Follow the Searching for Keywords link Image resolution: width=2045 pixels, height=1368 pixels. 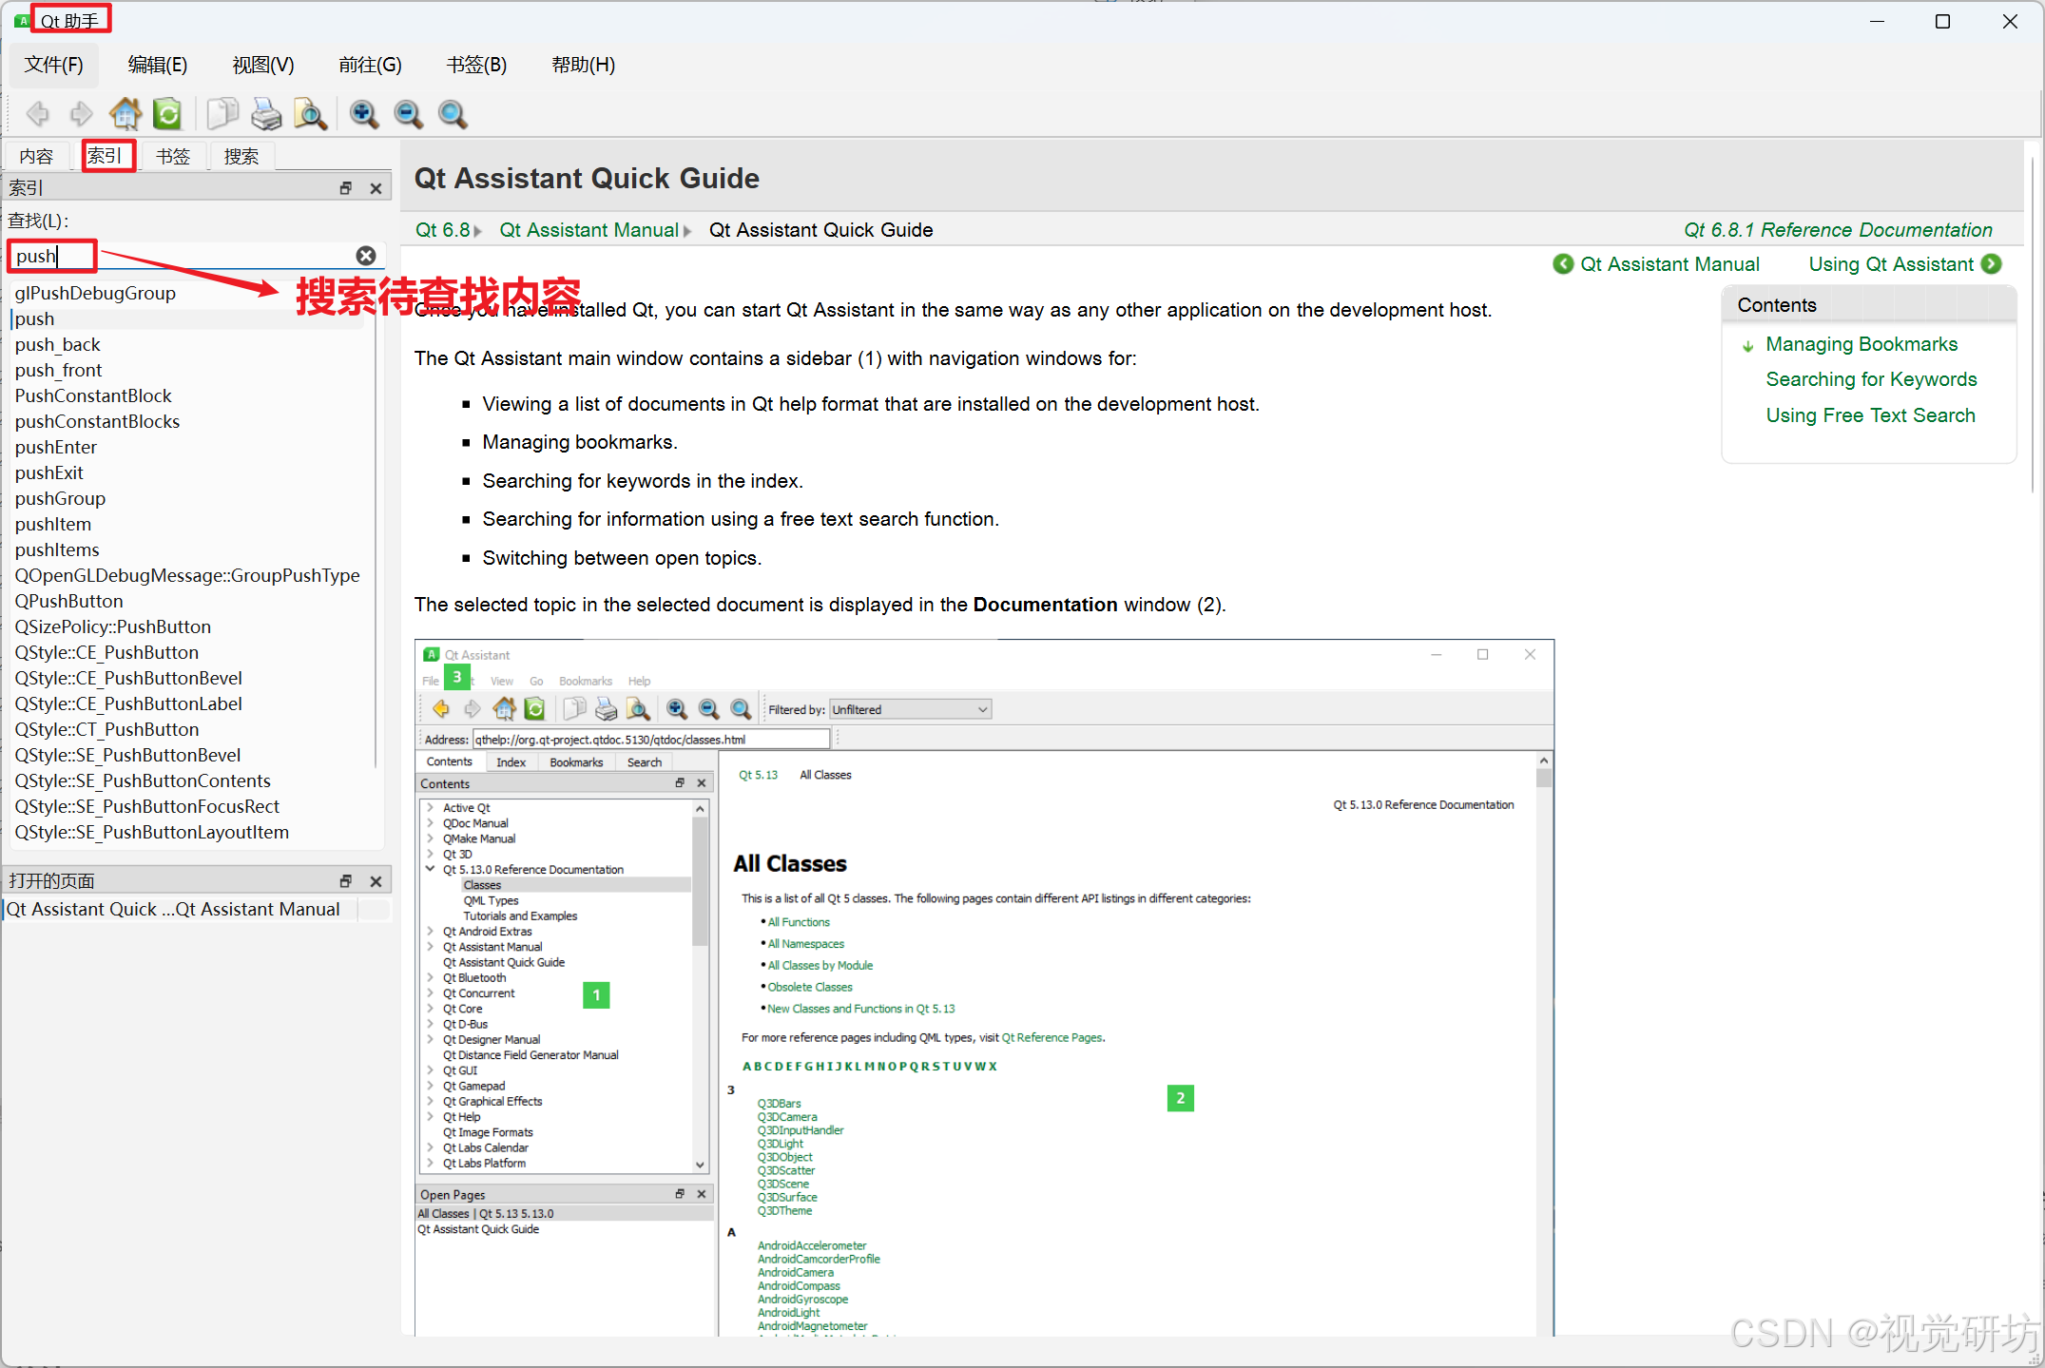[x=1870, y=379]
